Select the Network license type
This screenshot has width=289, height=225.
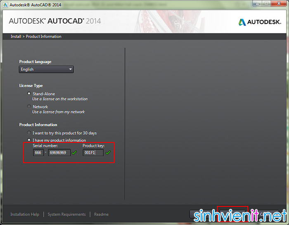(x=29, y=107)
